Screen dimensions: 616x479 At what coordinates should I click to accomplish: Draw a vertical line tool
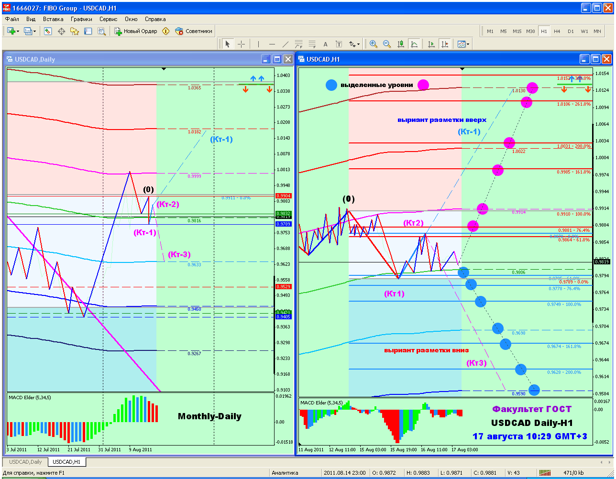coord(258,44)
